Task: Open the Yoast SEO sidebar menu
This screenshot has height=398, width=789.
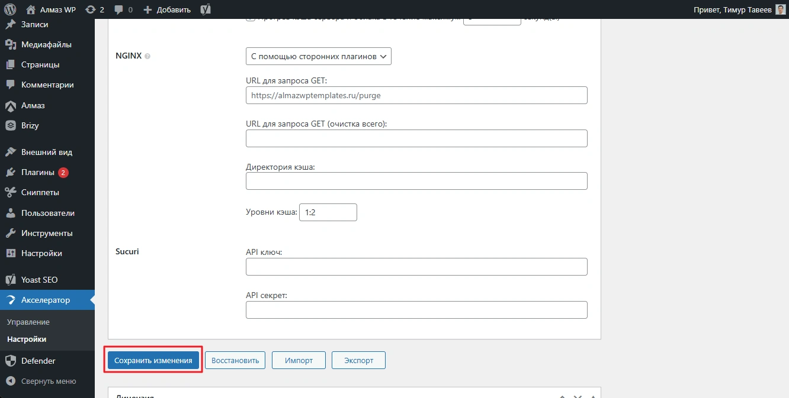Action: coord(39,280)
